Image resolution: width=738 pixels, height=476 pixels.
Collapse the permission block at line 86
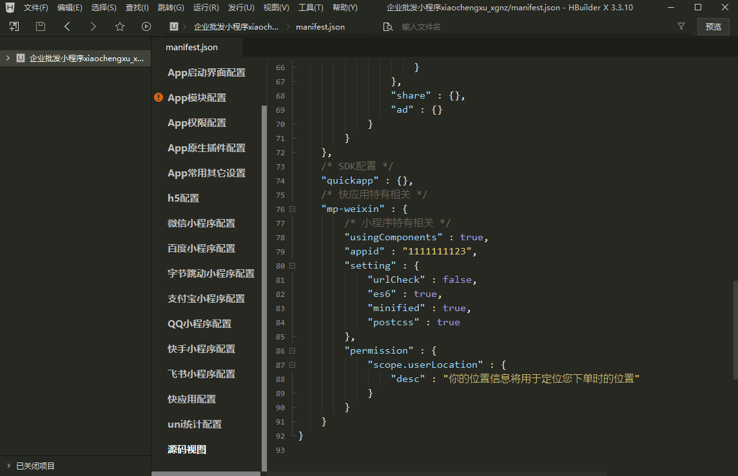point(293,351)
